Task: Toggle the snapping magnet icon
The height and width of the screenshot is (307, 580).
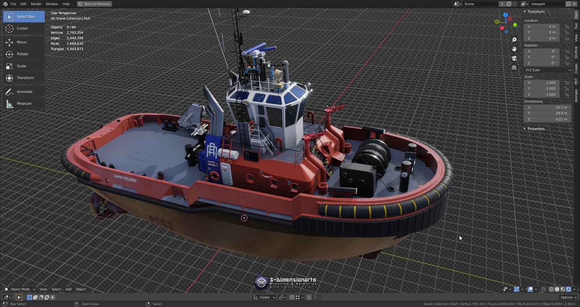Action: click(x=292, y=297)
